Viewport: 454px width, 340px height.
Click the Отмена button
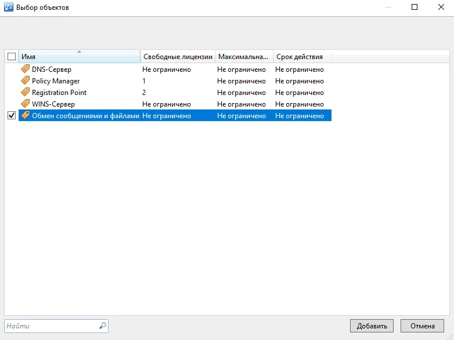(x=422, y=326)
